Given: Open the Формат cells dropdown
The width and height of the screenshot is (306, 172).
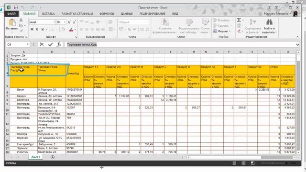Looking at the screenshot, I should click(x=222, y=31).
